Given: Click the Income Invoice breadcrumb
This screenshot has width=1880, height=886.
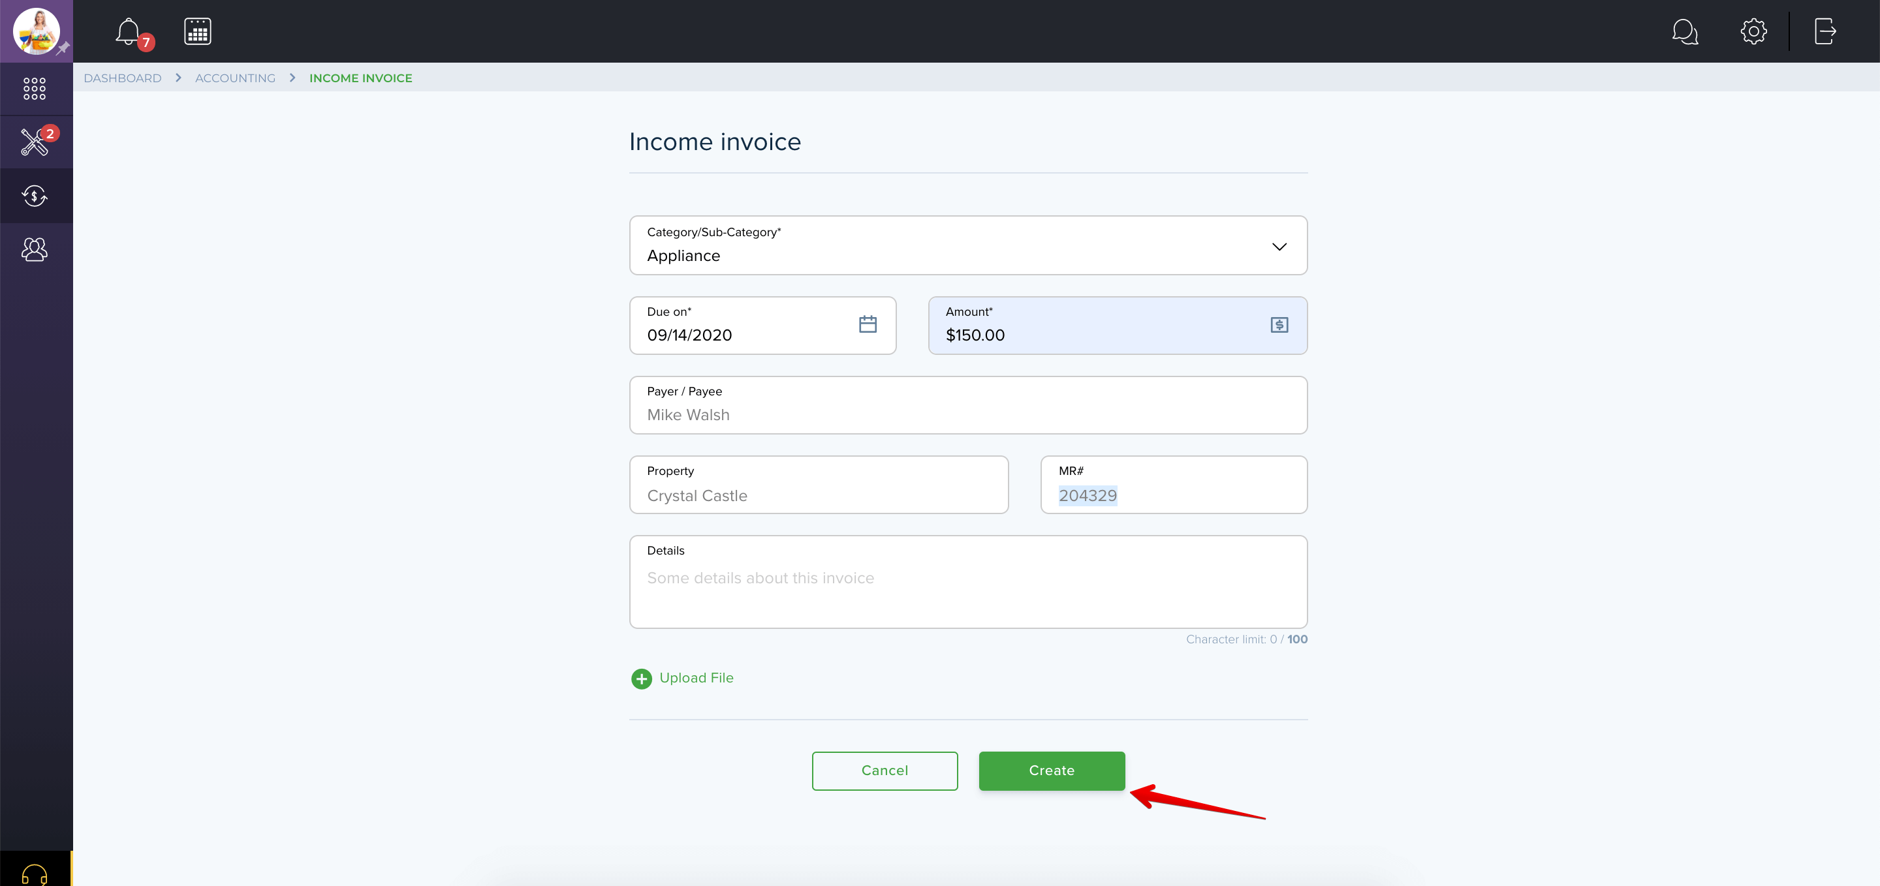Looking at the screenshot, I should click(x=360, y=78).
